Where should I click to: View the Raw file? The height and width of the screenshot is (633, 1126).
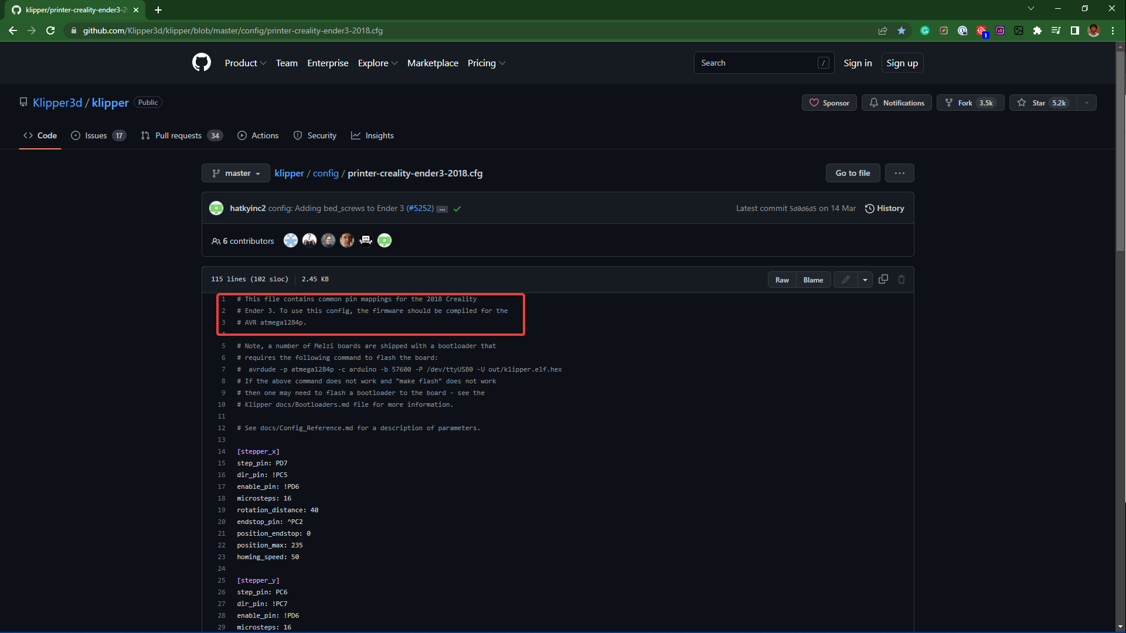tap(782, 280)
